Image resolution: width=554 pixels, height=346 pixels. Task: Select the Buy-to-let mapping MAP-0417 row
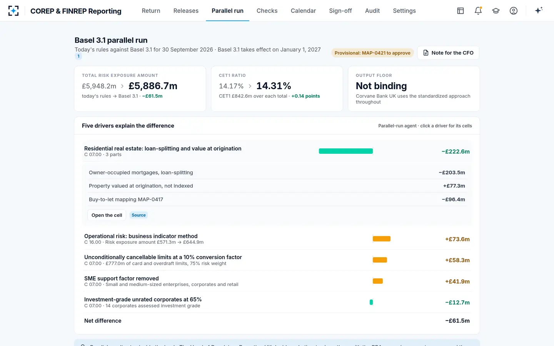[x=277, y=199]
